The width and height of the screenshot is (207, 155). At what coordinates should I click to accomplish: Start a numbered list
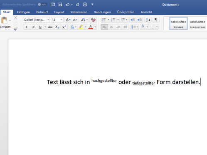coord(113,20)
